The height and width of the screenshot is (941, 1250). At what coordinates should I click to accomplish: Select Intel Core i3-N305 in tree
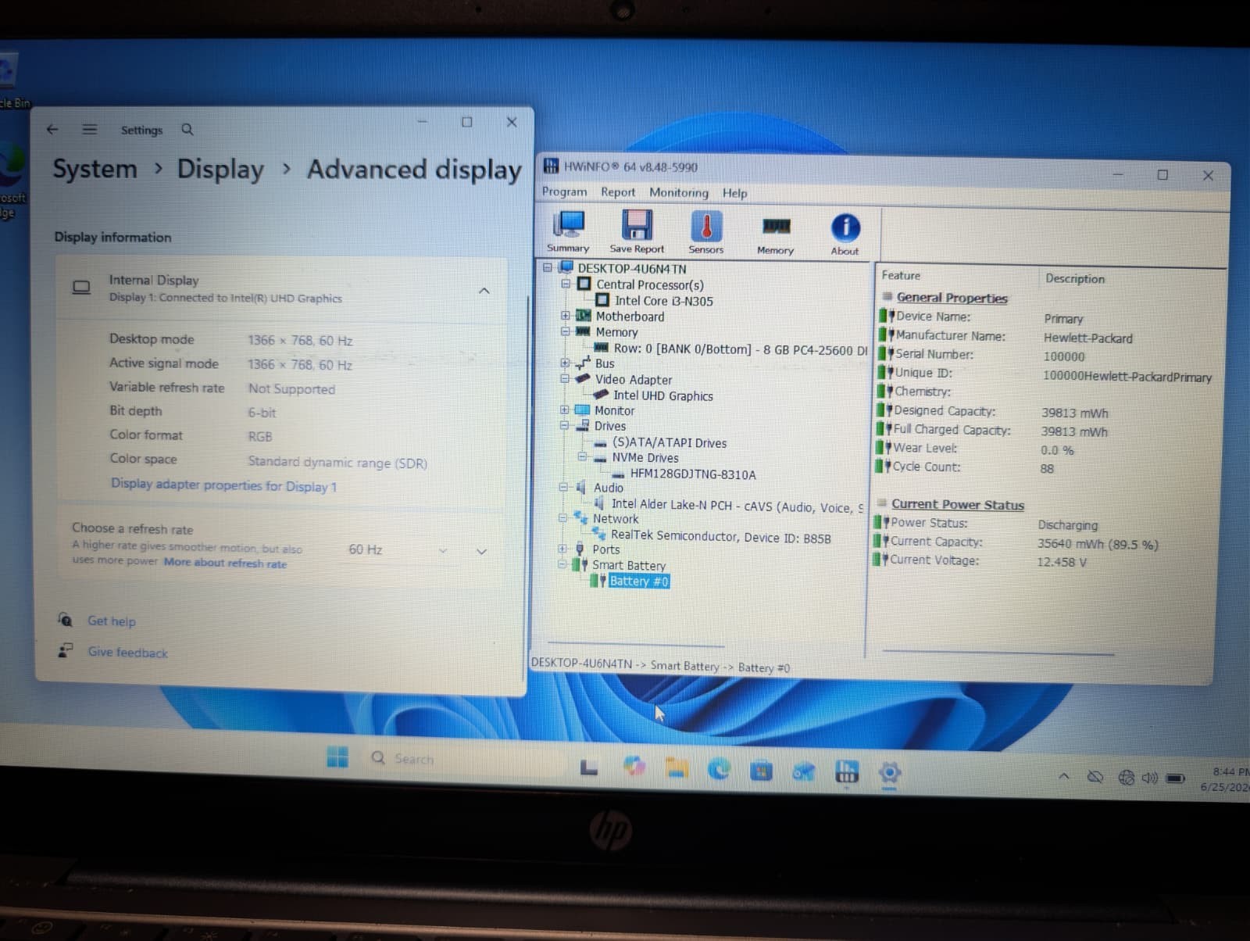click(663, 301)
